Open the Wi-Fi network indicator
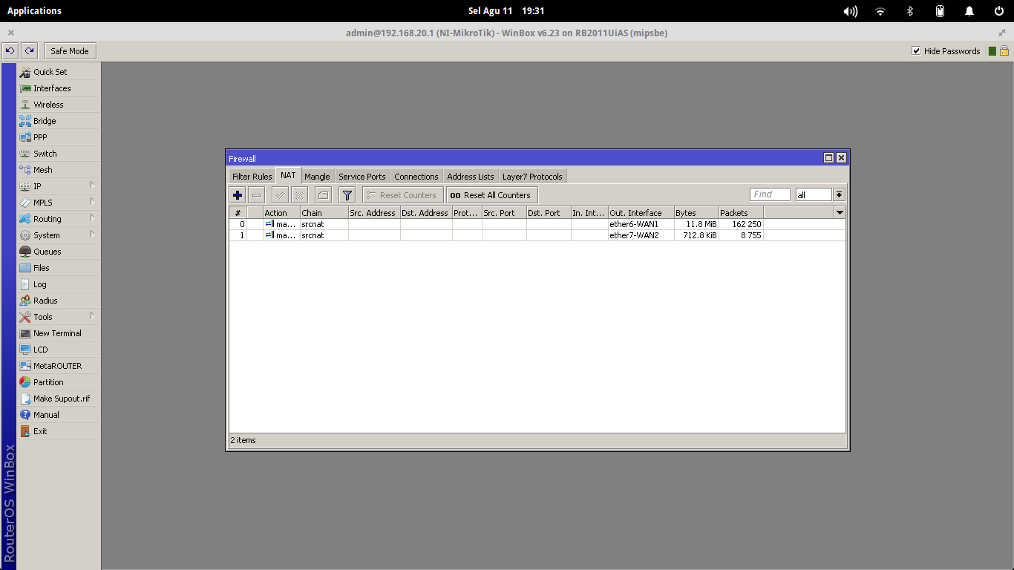The width and height of the screenshot is (1014, 570). pyautogui.click(x=880, y=11)
